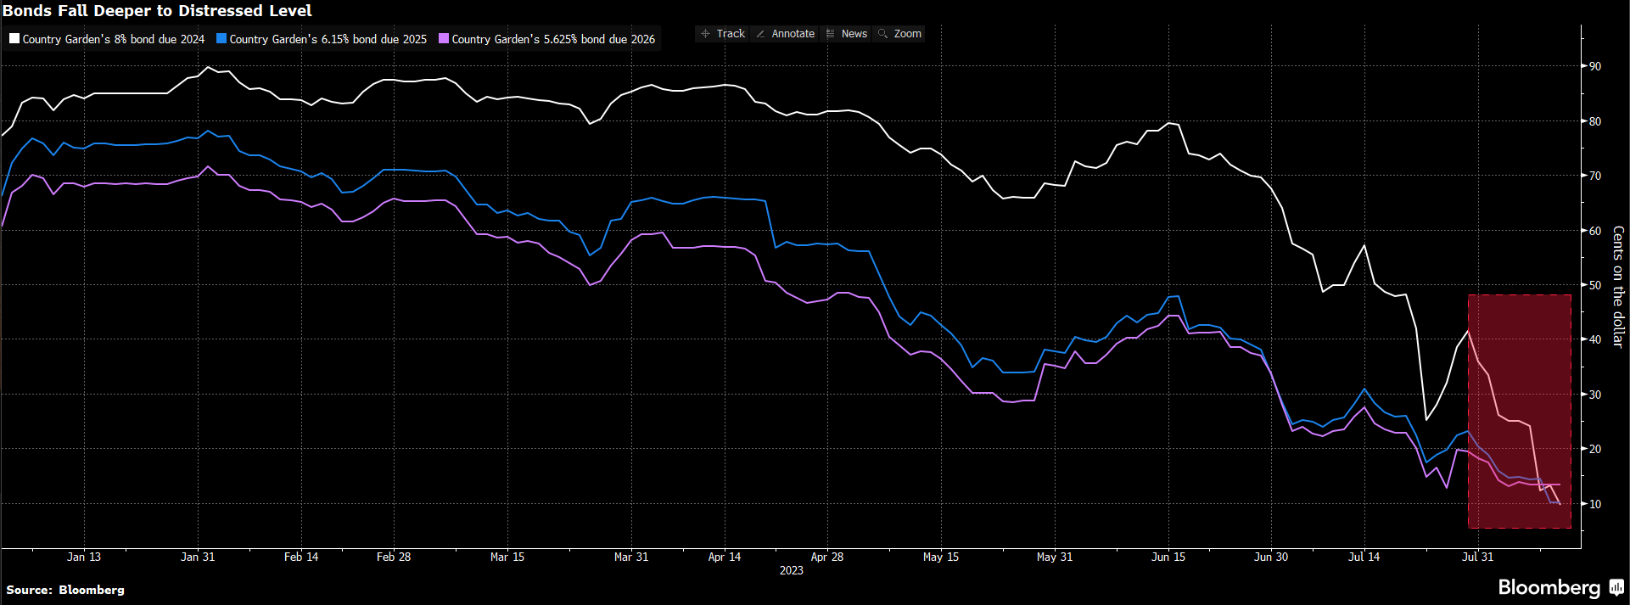This screenshot has height=605, width=1630.
Task: Select legend entry for 6.15% bond due 2025
Action: tap(328, 39)
